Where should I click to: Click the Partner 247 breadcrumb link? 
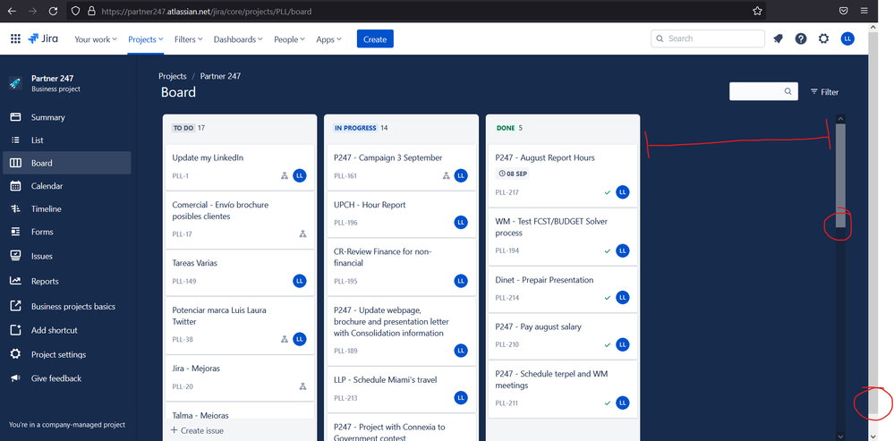click(220, 76)
